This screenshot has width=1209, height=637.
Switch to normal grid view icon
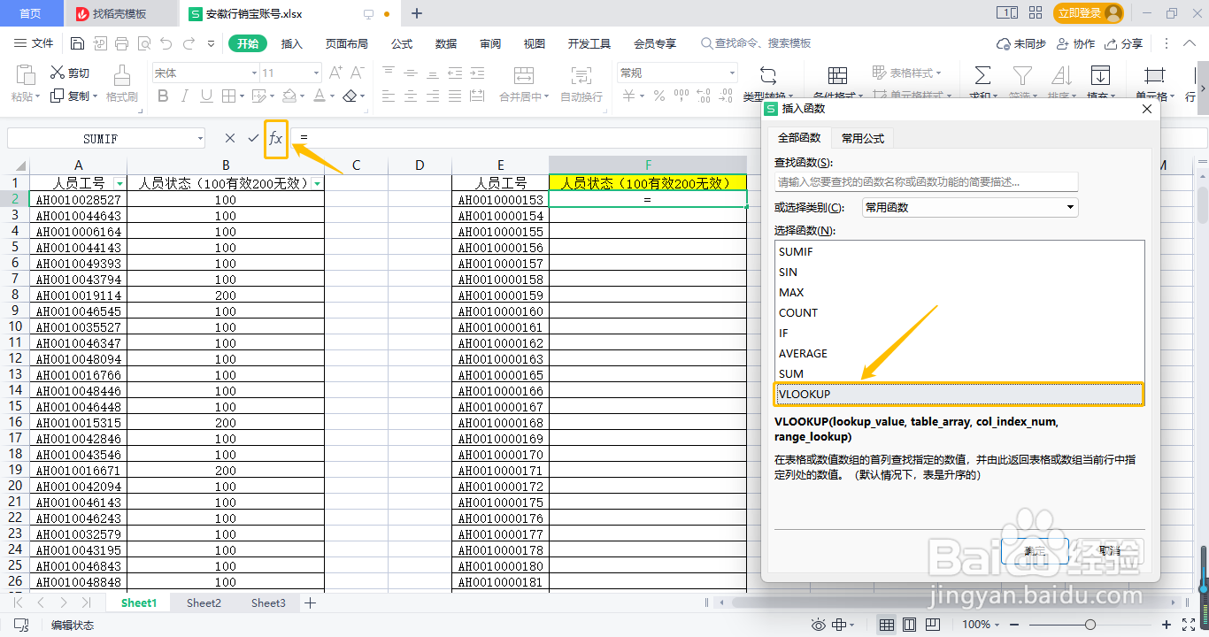[886, 625]
